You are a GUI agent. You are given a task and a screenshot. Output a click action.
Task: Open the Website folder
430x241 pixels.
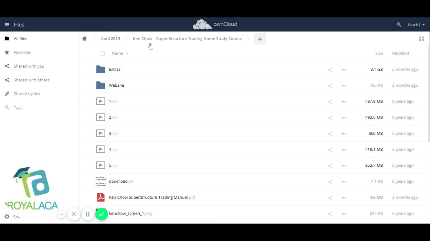point(116,85)
